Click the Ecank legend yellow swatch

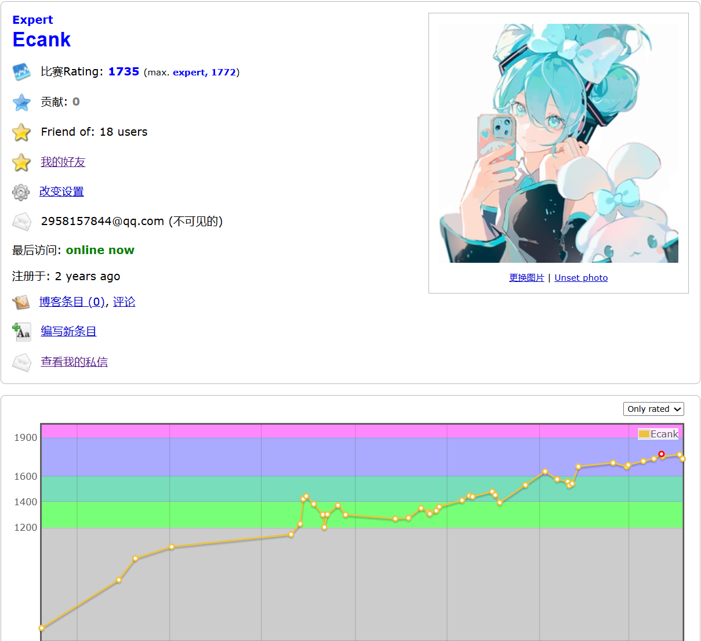644,434
